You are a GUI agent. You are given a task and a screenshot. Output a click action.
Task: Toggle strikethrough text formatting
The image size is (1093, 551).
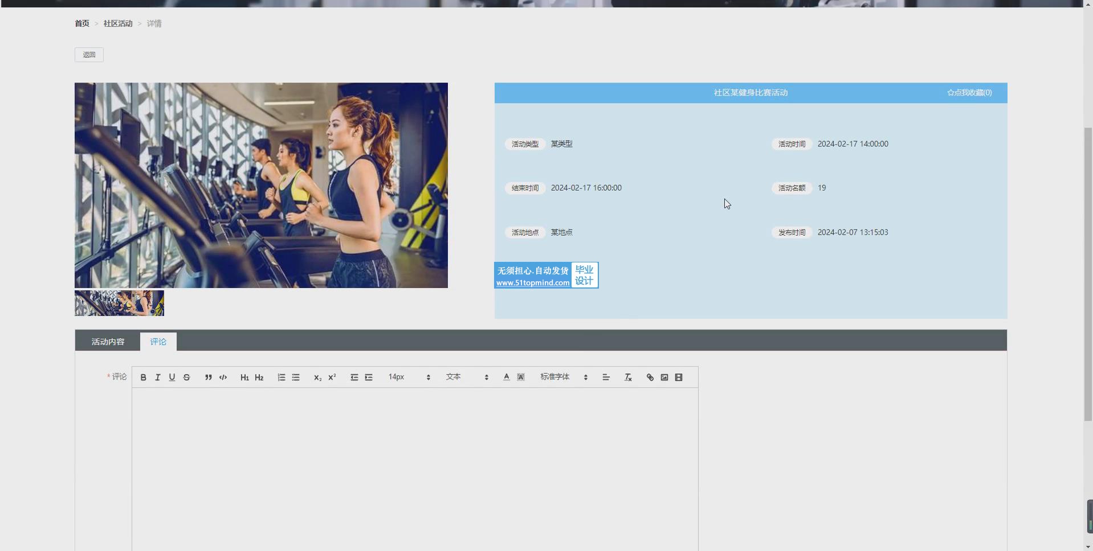(x=186, y=377)
